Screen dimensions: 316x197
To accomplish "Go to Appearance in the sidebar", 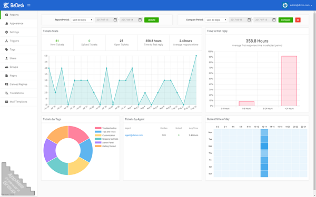I will pyautogui.click(x=16, y=24).
